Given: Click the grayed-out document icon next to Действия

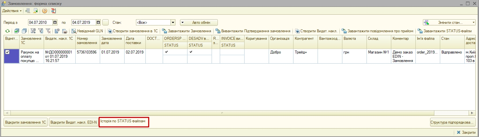Looking at the screenshot, I should (28, 11).
